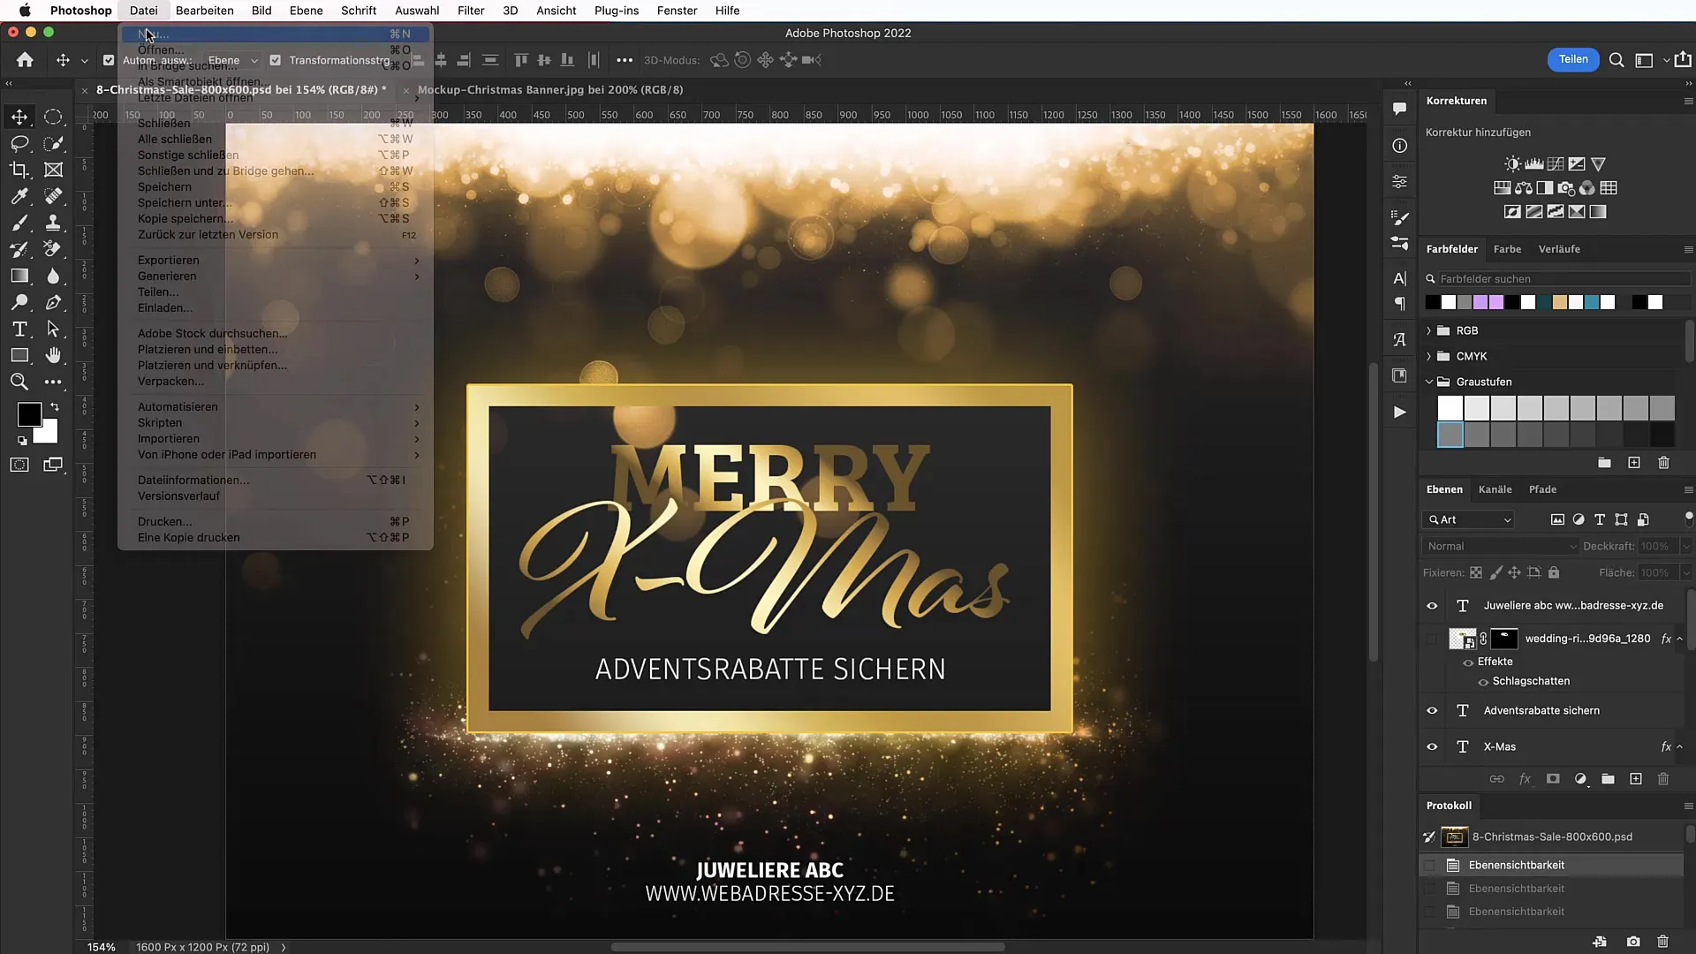This screenshot has height=954, width=1696.
Task: Show the wedding-ri layer visibility
Action: (1432, 639)
